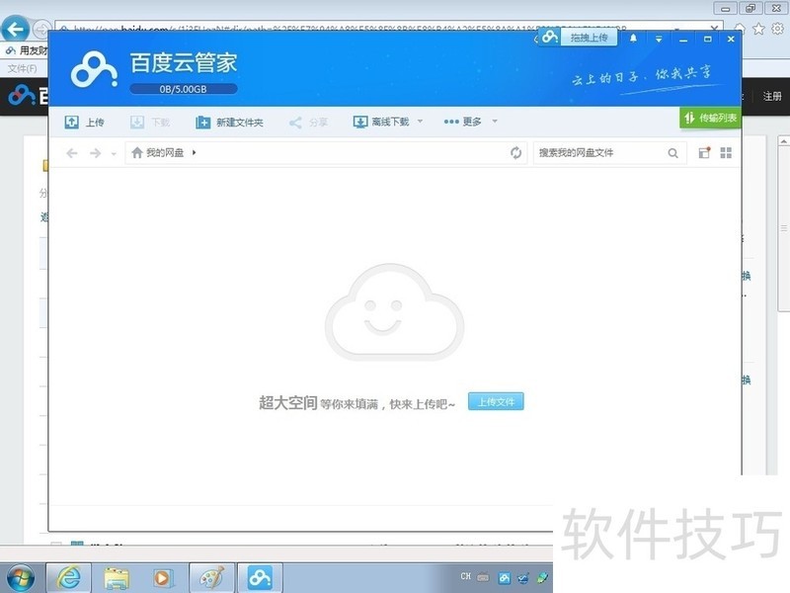Click the refresh icon in the path bar
The height and width of the screenshot is (593, 790).
point(515,153)
